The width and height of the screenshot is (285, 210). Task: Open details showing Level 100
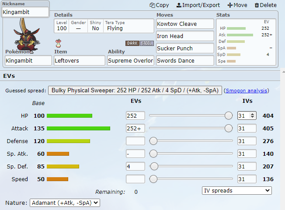[62, 26]
